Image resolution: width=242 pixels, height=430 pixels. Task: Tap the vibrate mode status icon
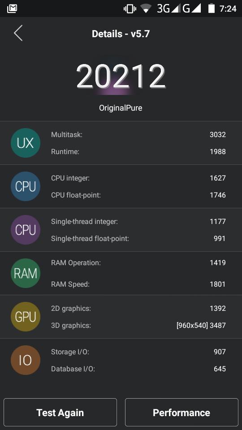click(130, 9)
